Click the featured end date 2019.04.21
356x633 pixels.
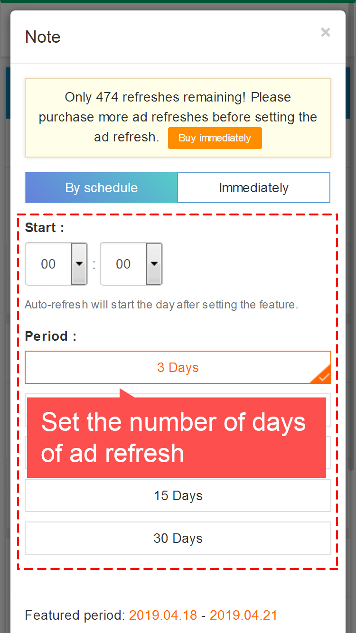click(244, 615)
